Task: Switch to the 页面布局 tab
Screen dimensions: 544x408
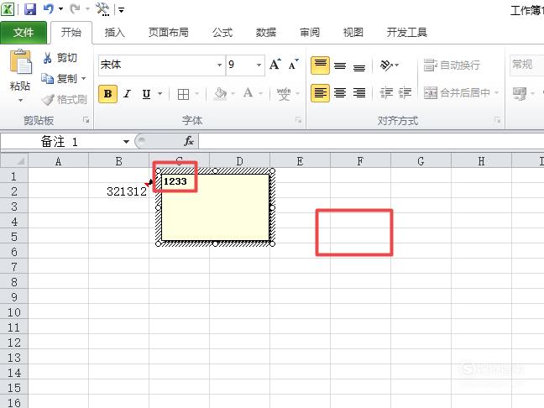Action: pos(169,33)
